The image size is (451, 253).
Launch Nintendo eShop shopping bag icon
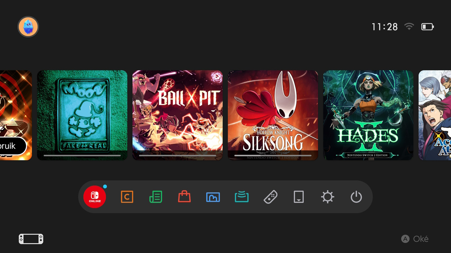coord(184,197)
